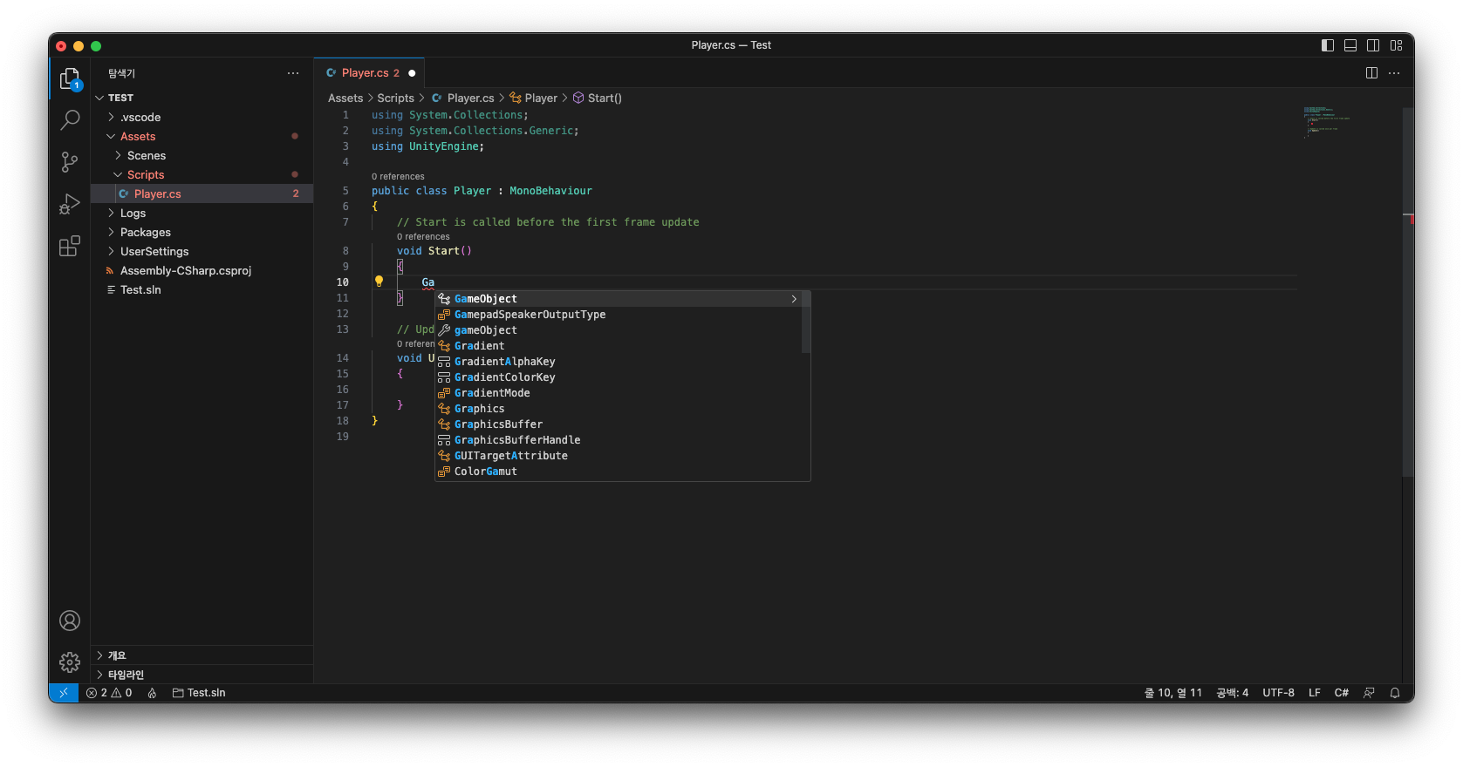Click Test.sln project in status bar
Viewport: 1463px width, 767px height.
[199, 693]
